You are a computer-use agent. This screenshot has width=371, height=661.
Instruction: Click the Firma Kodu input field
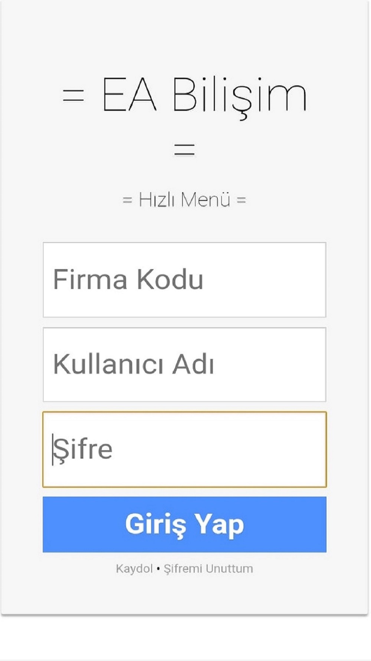pos(184,280)
